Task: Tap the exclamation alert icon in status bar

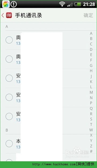Action: [14, 4]
